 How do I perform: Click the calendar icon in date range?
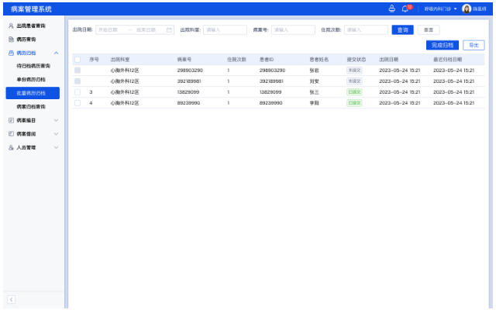pyautogui.click(x=169, y=29)
